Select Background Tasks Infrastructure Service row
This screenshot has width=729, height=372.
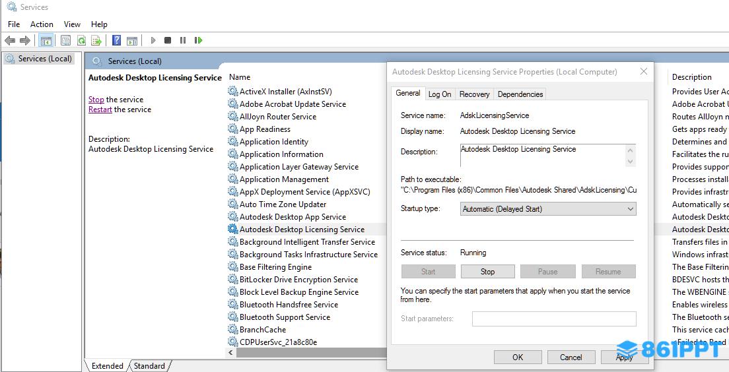(x=307, y=254)
